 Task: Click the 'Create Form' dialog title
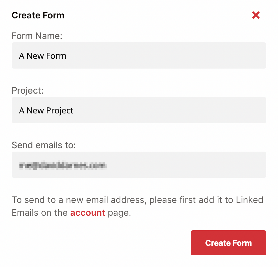[x=38, y=15]
